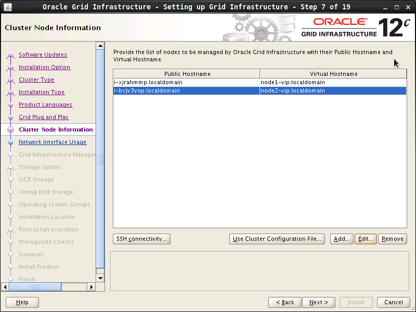The width and height of the screenshot is (416, 312).
Task: Click the Public Hostname column header
Action: point(187,74)
